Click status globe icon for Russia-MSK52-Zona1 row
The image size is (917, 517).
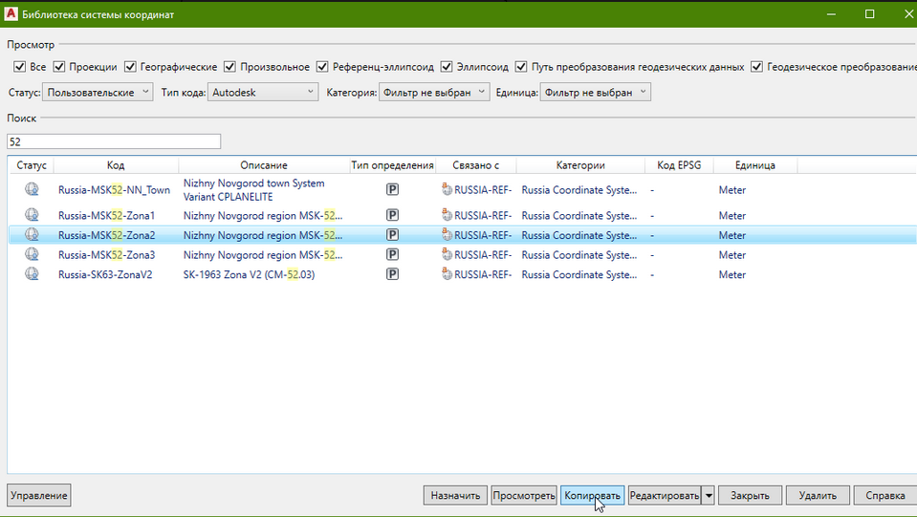coord(32,215)
